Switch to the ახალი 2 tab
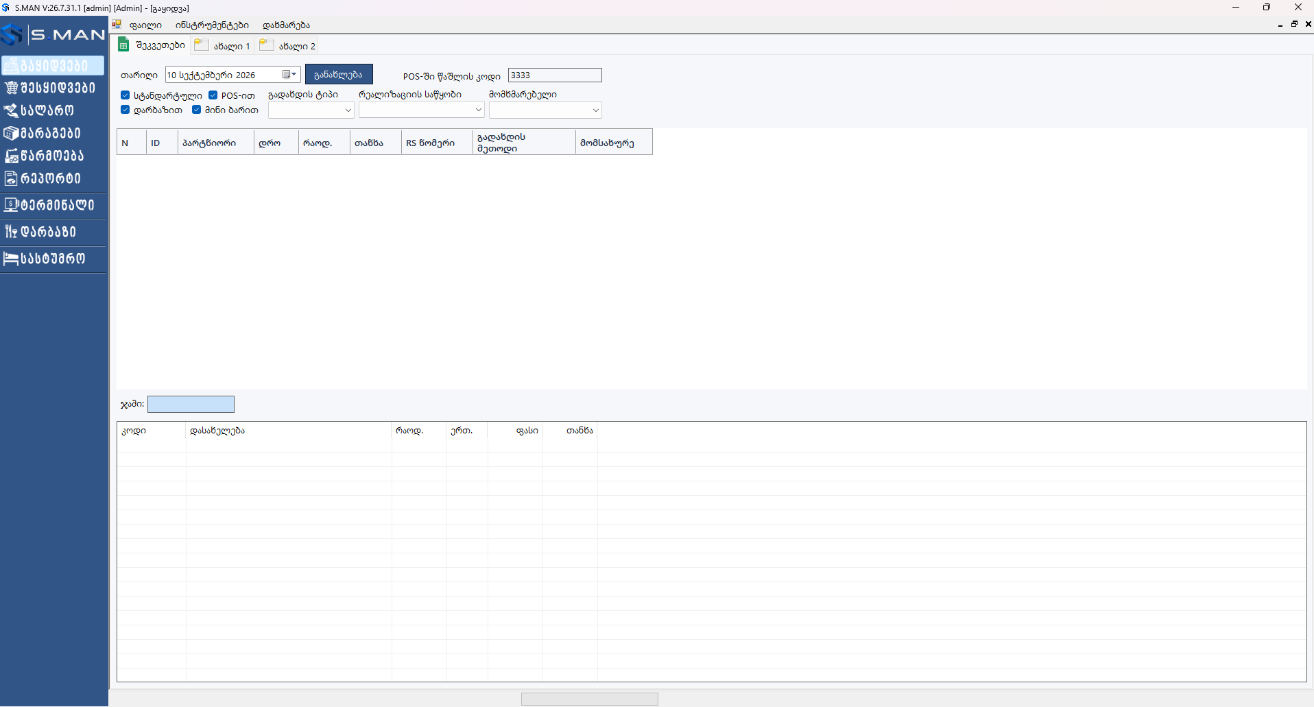 pos(289,46)
